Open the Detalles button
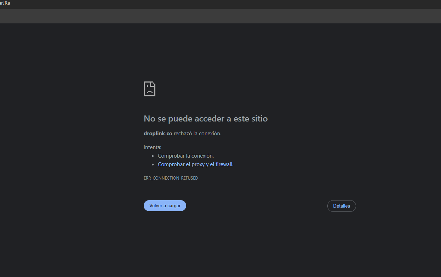 pyautogui.click(x=342, y=206)
